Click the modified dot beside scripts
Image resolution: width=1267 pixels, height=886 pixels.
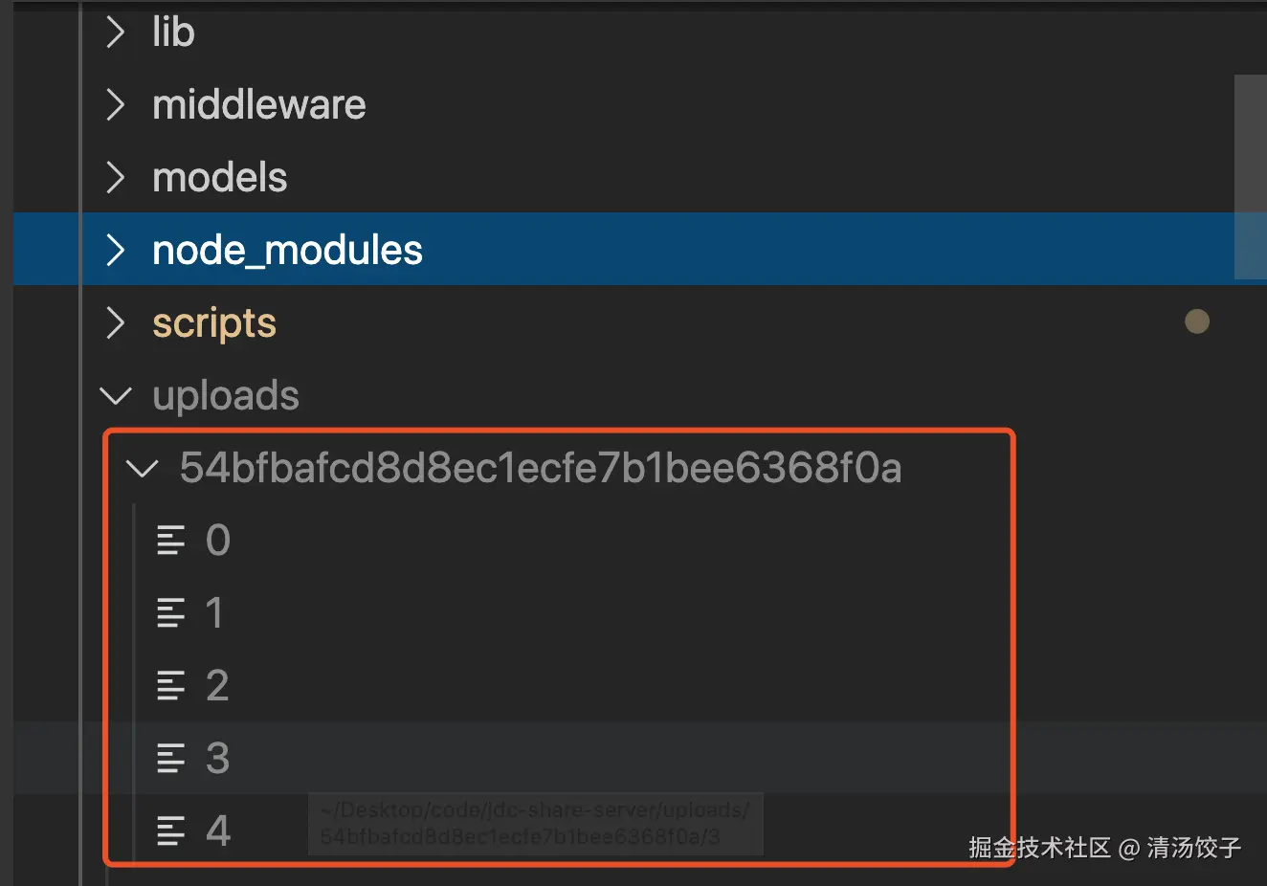pos(1197,321)
